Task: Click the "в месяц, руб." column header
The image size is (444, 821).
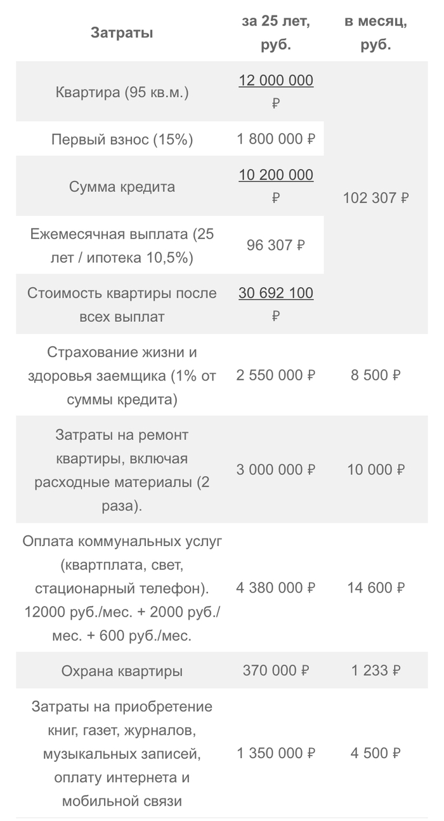Action: [x=376, y=33]
